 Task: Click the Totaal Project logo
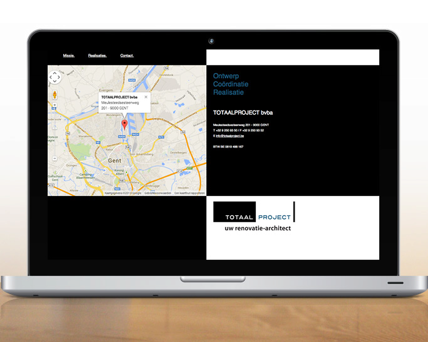click(x=254, y=216)
